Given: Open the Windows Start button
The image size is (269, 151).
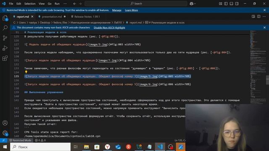Looking at the screenshot, I should coord(5,147).
